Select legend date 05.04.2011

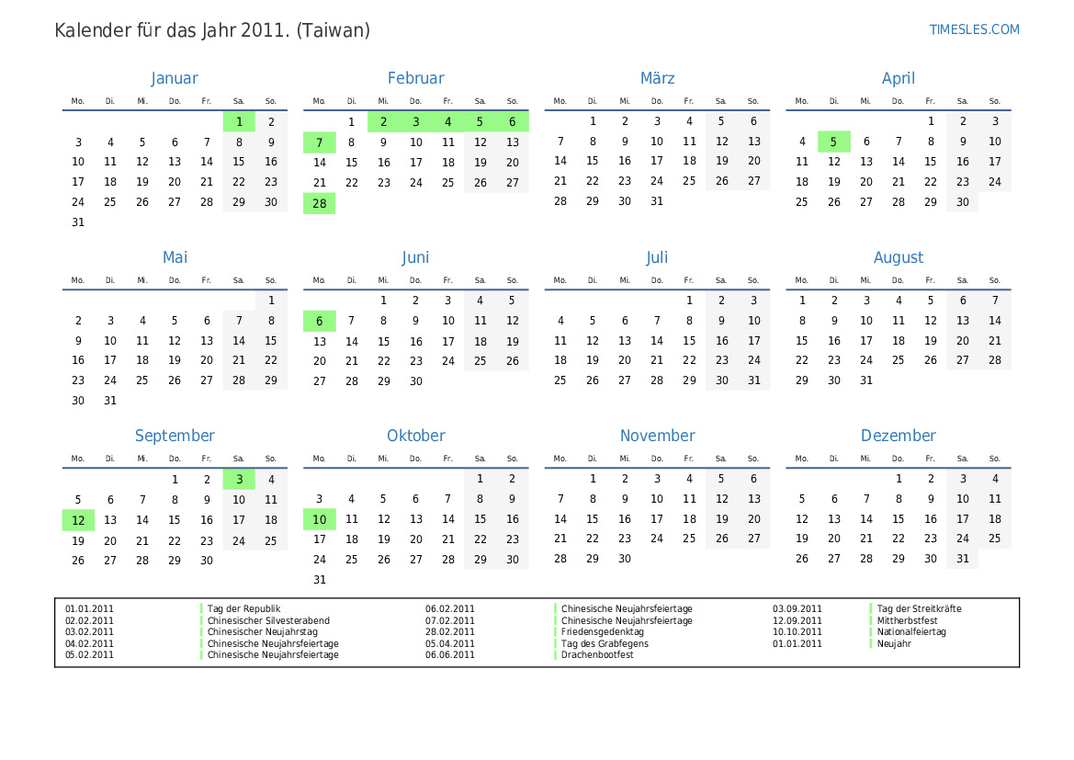coord(450,643)
